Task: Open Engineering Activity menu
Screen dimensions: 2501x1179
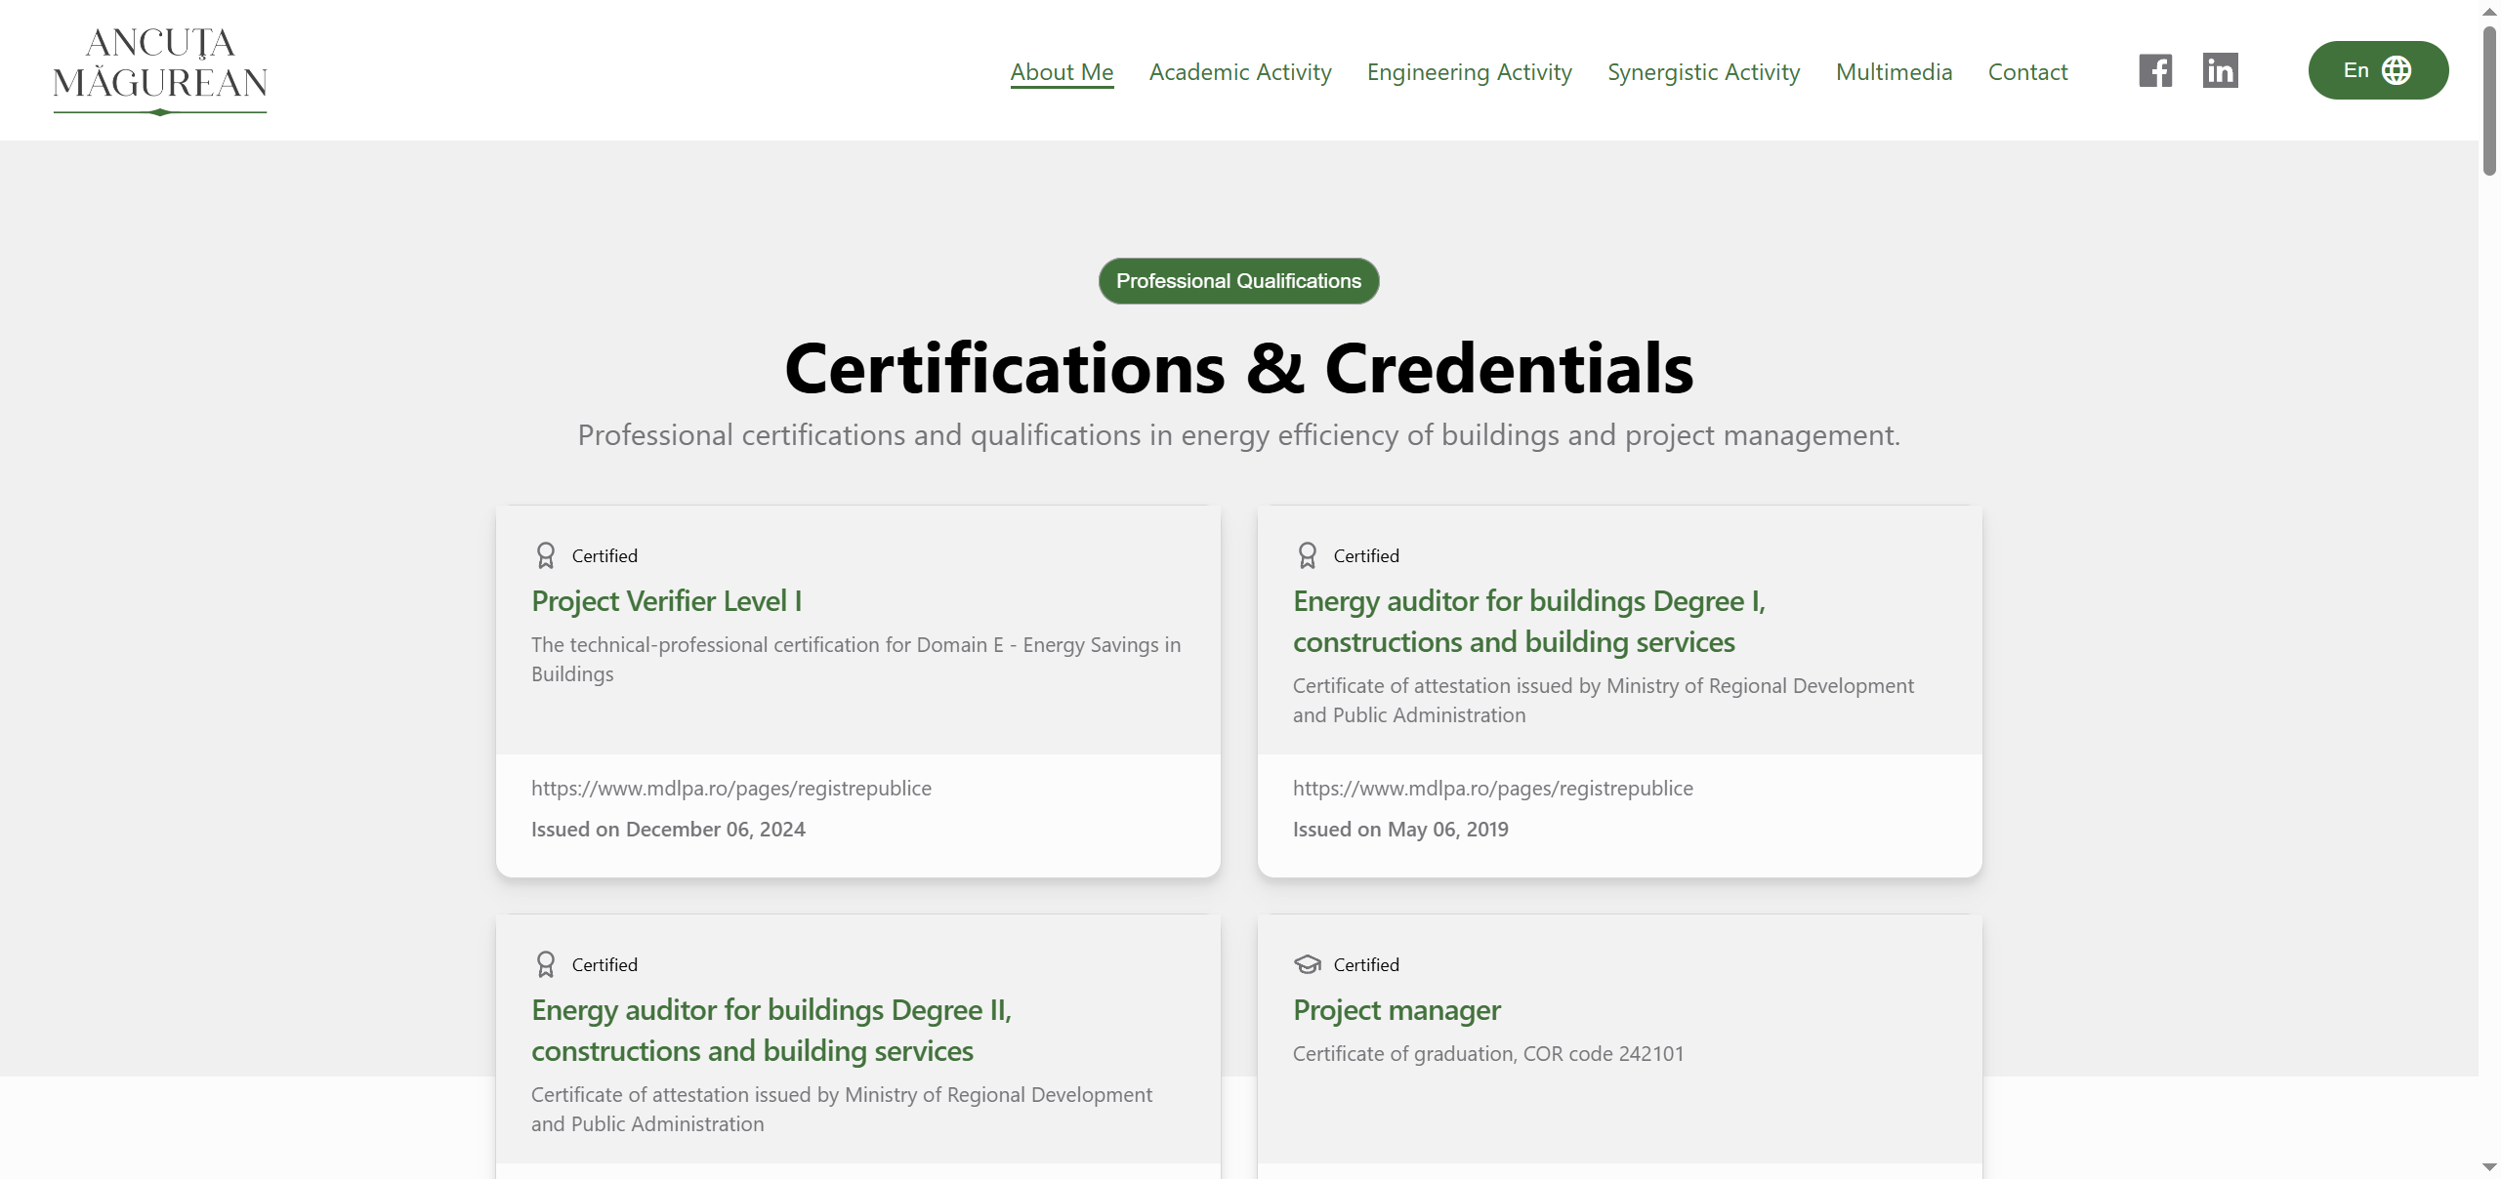Action: (1469, 72)
